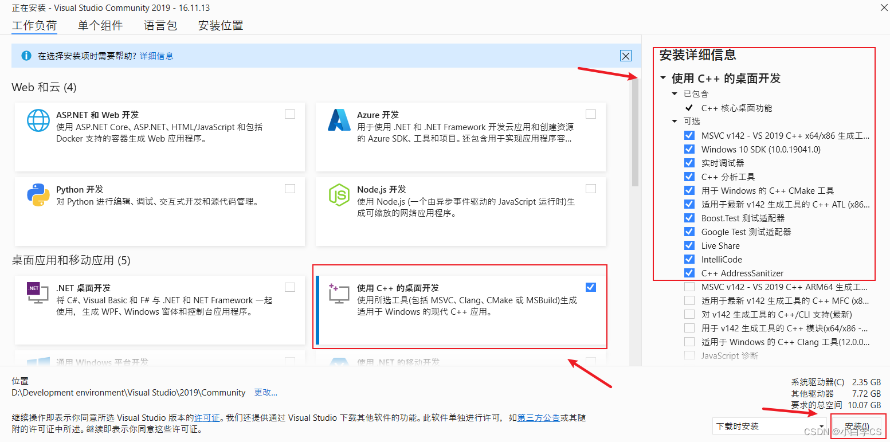
Task: Click the .NET desktop development icon
Action: click(x=38, y=293)
